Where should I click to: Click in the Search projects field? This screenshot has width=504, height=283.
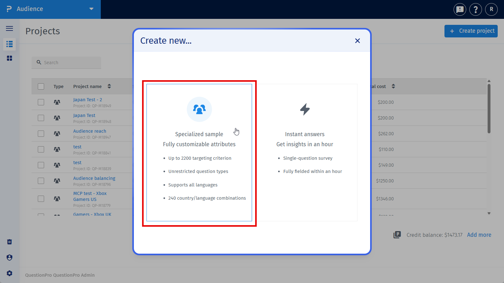[66, 63]
